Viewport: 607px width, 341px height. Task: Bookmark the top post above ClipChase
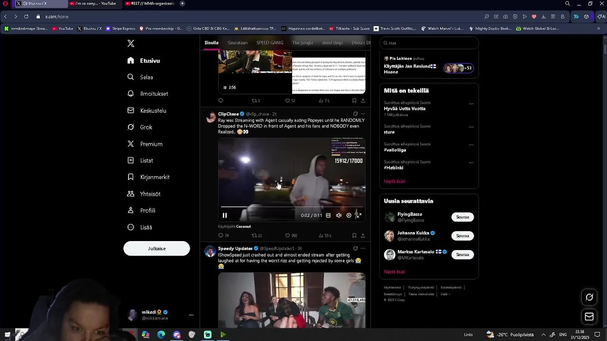point(354,100)
